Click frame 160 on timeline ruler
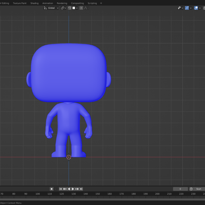Screen dimensions: 205x205 (x=110, y=194)
